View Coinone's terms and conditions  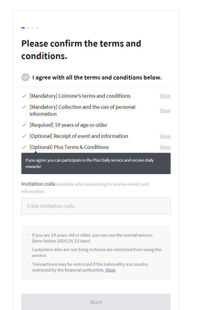coord(165,96)
